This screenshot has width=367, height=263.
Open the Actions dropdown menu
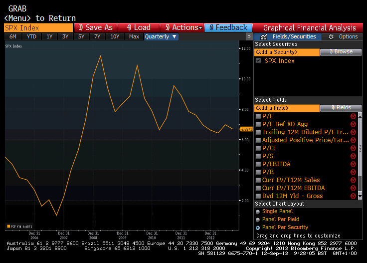coord(182,27)
